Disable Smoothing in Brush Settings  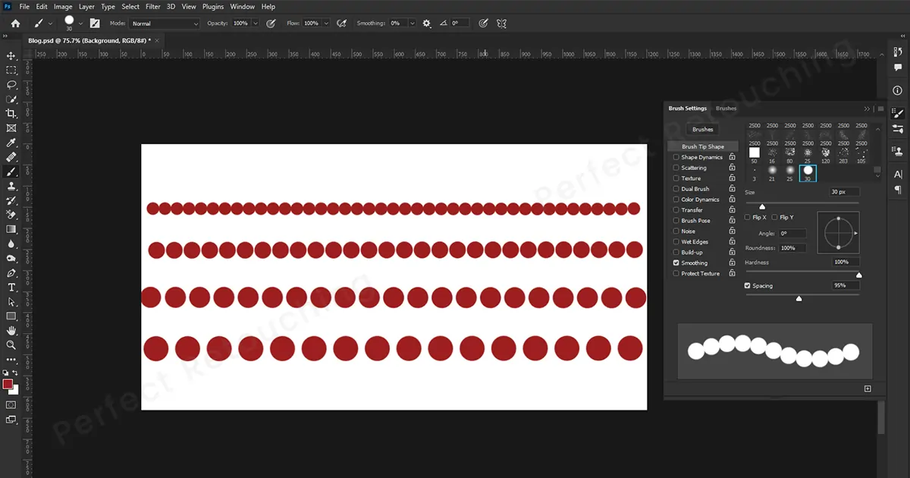coord(675,263)
